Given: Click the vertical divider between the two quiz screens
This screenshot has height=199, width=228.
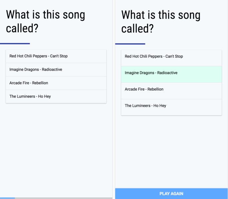Looking at the screenshot, I should [114, 99].
